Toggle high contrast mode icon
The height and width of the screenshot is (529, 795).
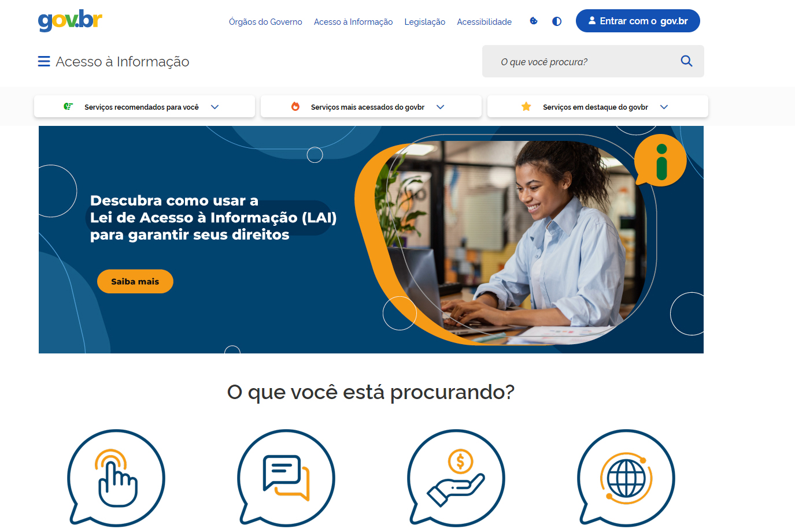(x=557, y=21)
